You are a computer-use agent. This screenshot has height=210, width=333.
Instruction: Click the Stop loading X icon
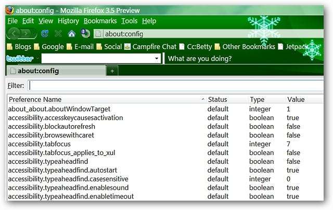point(58,33)
